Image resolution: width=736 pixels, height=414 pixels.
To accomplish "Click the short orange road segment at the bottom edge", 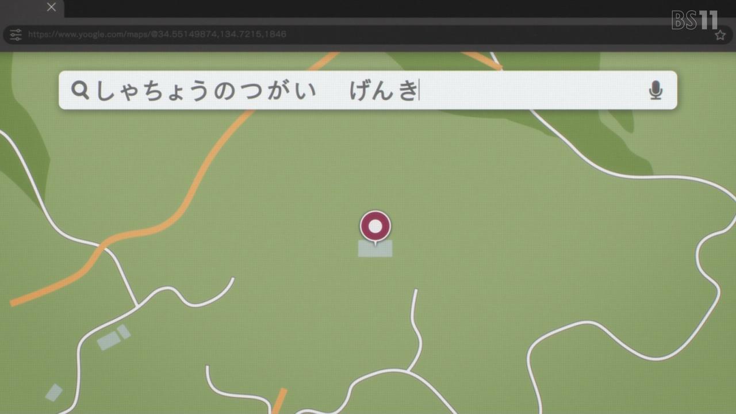I will [278, 401].
